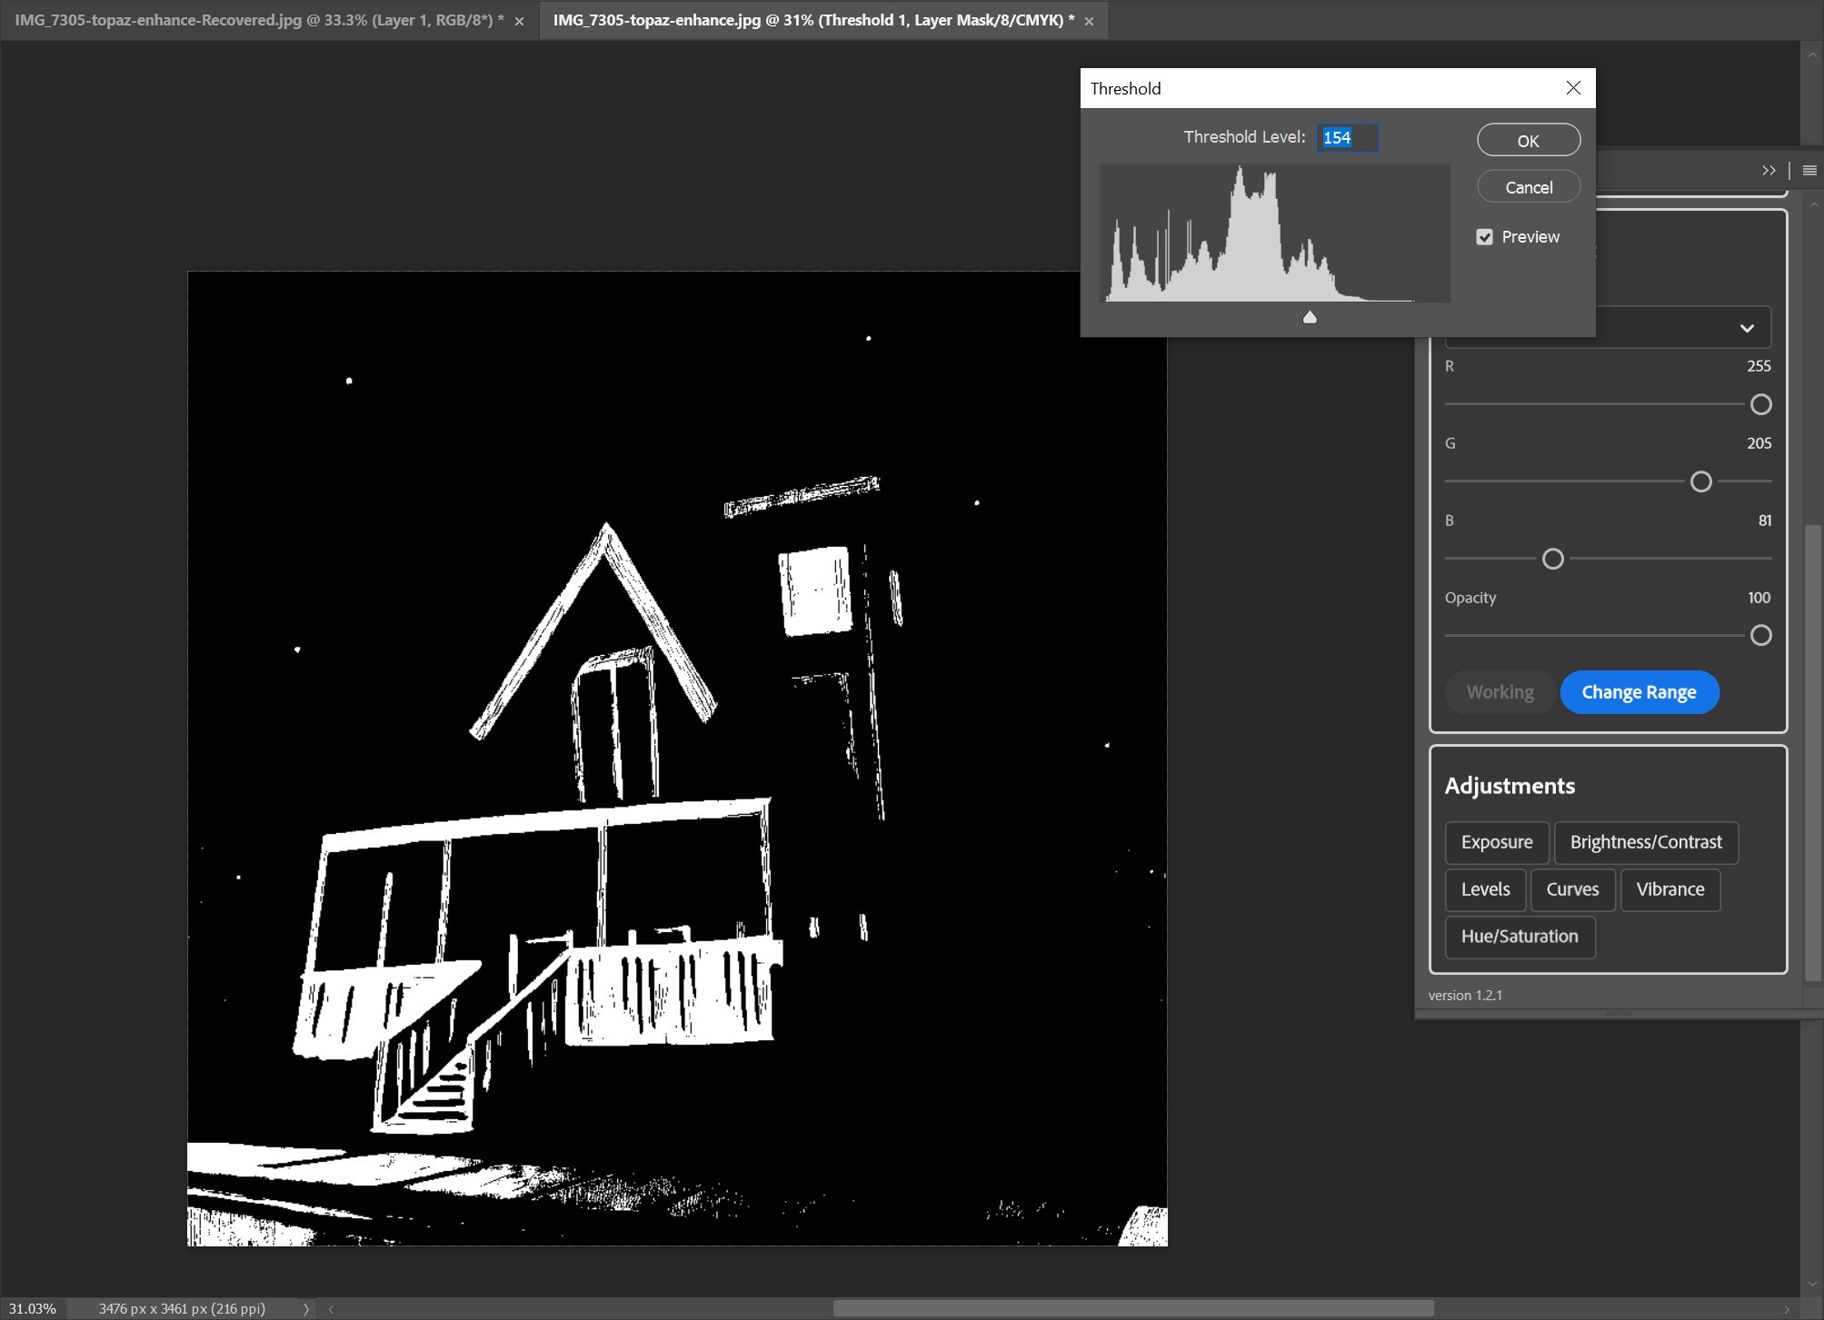Viewport: 1824px width, 1320px height.
Task: Add a Hue/Saturation adjustment
Action: [x=1520, y=937]
